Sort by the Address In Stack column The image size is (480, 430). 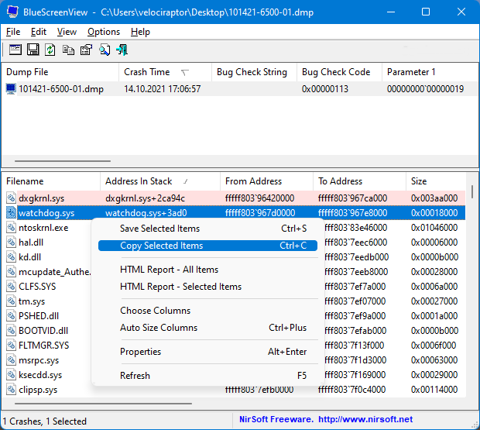(x=139, y=181)
